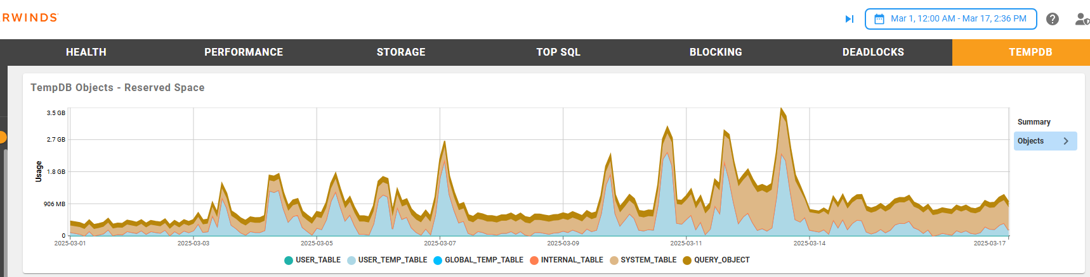Image resolution: width=1090 pixels, height=277 pixels.
Task: Click the SolarWinds logo
Action: (29, 18)
